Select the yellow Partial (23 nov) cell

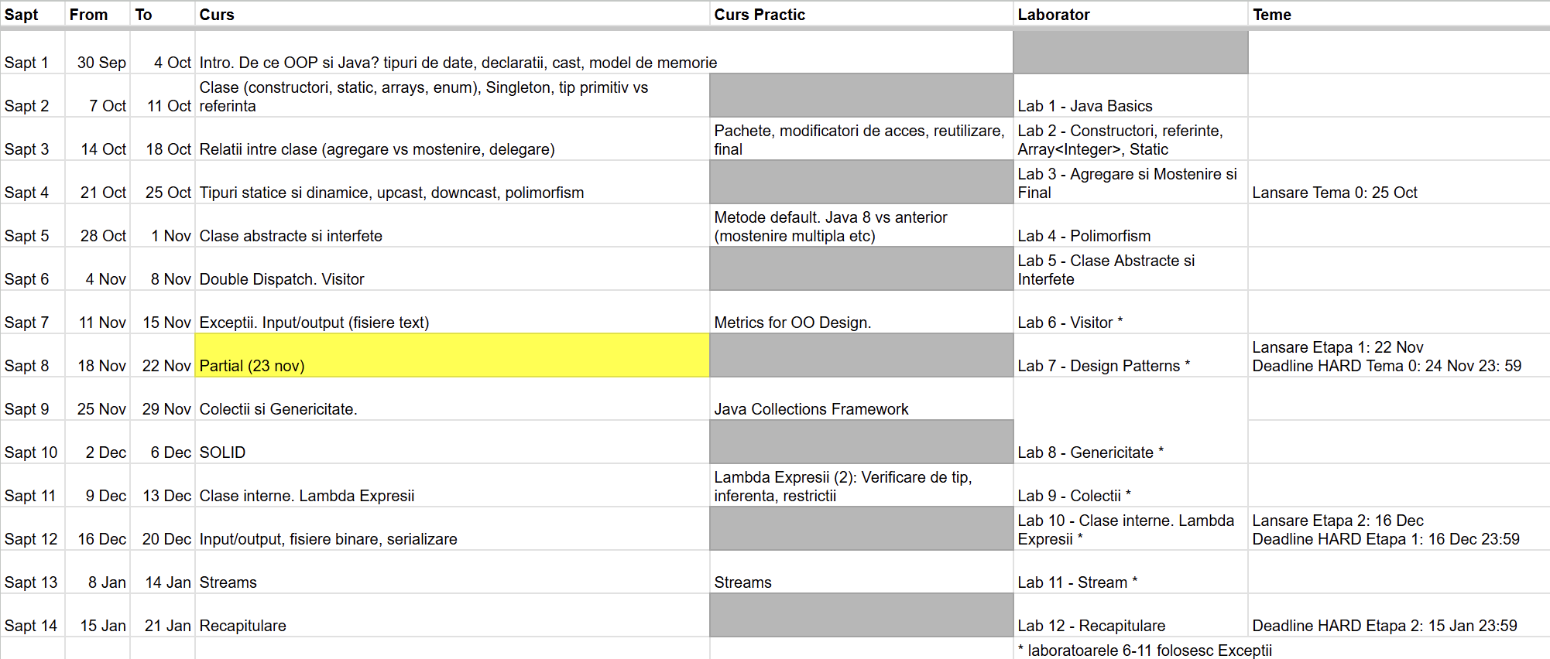click(x=452, y=356)
